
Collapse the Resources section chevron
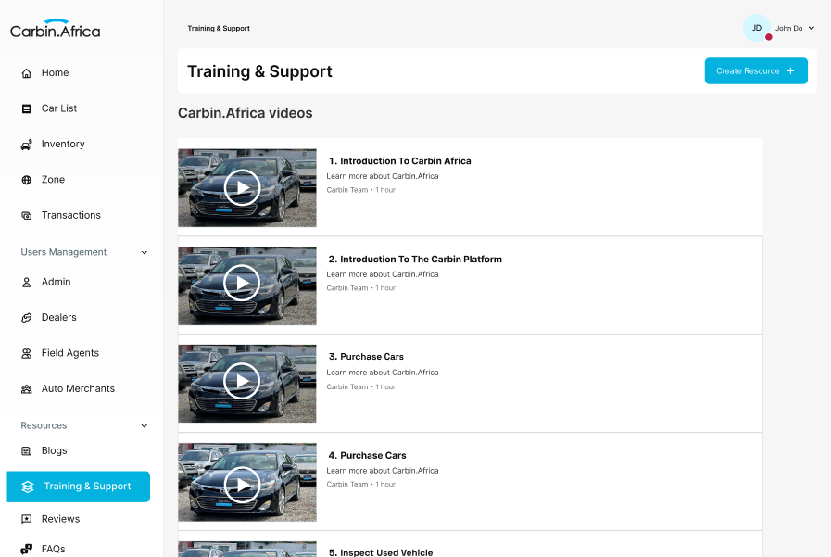coord(144,426)
